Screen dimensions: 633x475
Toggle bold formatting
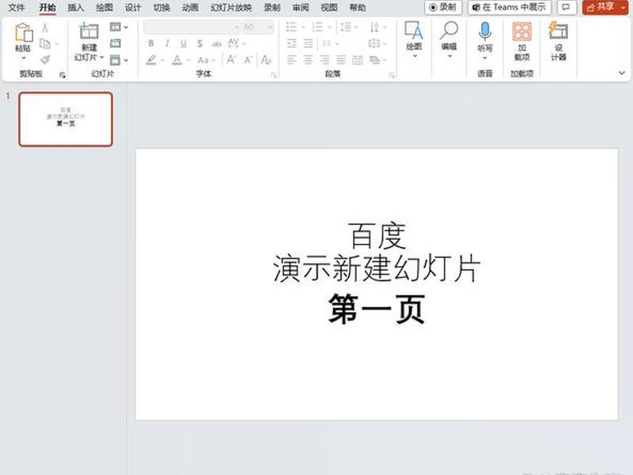point(150,44)
